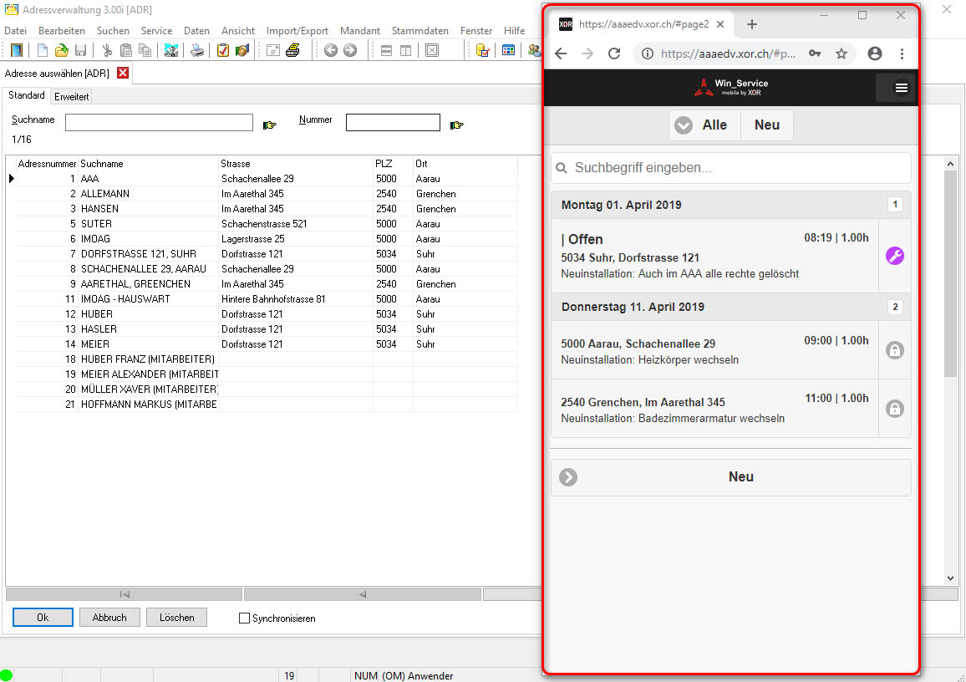Click the exit door icon in toolbar
This screenshot has height=682, width=966.
17,50
